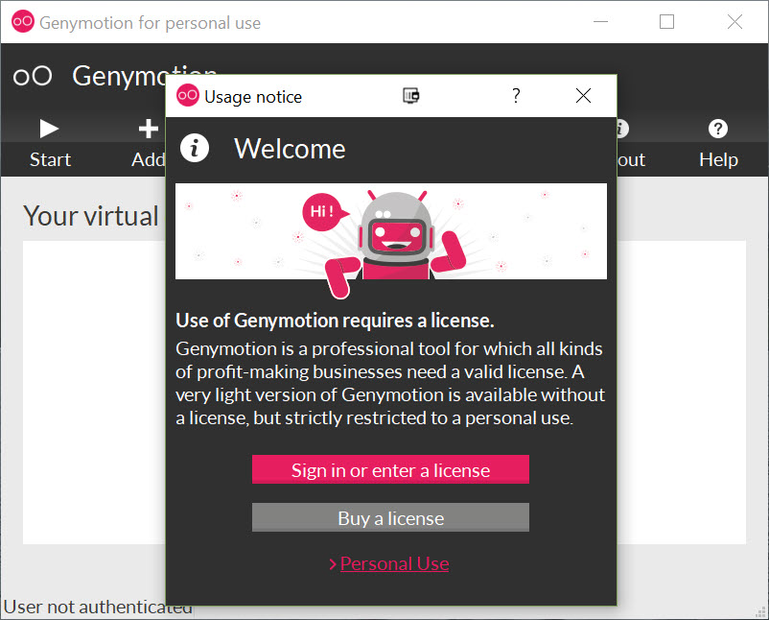Click the window resize grip in status bar

(x=760, y=612)
